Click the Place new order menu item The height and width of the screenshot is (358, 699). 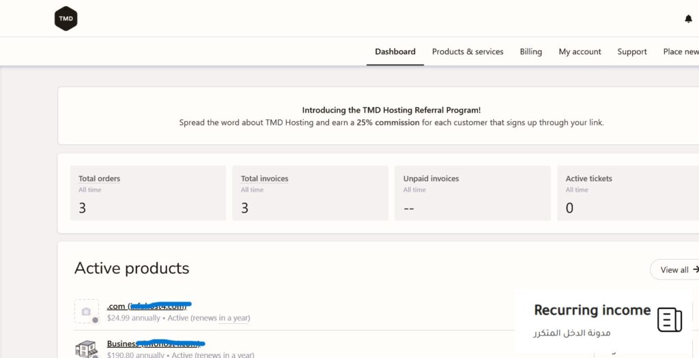click(x=681, y=52)
